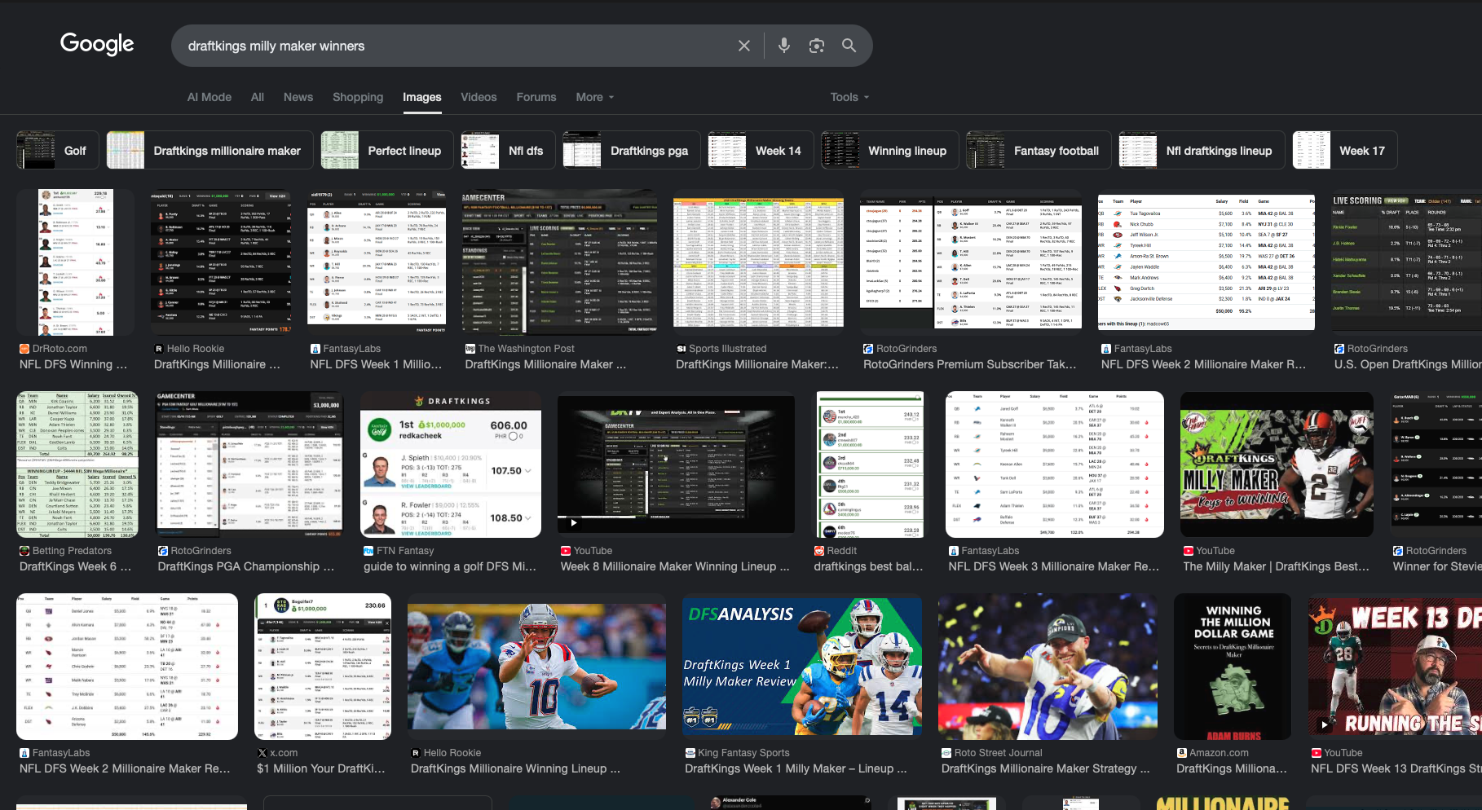Open the Hello Rookie DraftKings Millionaire lineup thumbnail
The image size is (1482, 810).
pyautogui.click(x=220, y=262)
